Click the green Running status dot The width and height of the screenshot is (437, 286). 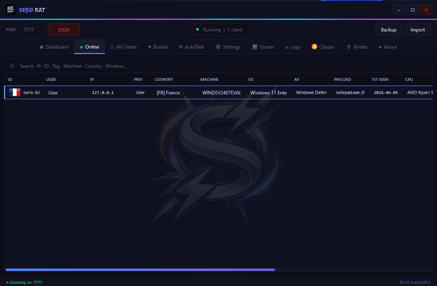pos(197,29)
